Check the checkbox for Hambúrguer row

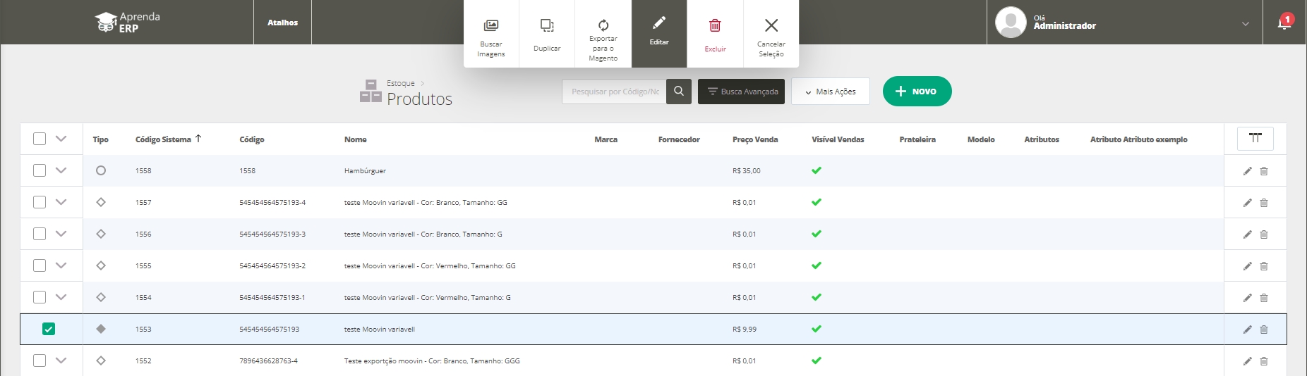[x=40, y=170]
